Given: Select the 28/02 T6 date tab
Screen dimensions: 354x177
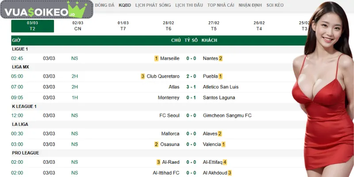Looking at the screenshot, I should [169, 26].
